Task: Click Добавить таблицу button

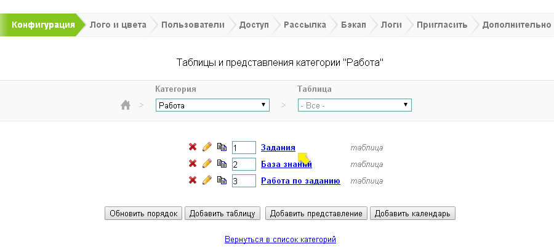Action: (x=222, y=214)
